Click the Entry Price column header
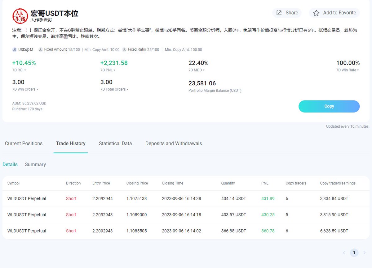372x268 pixels. tap(101, 183)
